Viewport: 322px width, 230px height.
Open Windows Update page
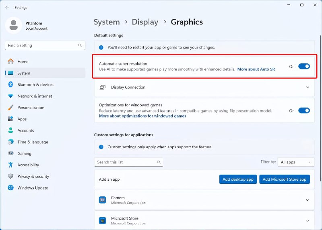point(45,187)
